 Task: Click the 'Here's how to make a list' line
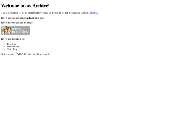[x=13, y=39]
